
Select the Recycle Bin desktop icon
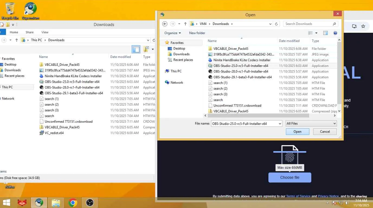10,11
